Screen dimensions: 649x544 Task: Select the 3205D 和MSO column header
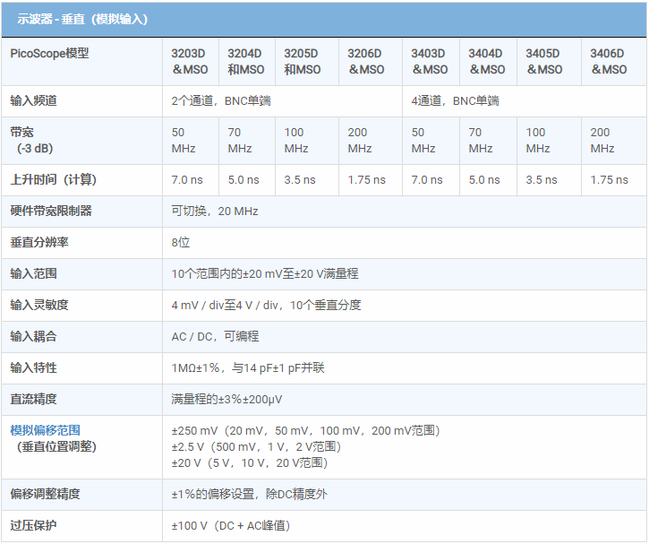[x=303, y=61]
